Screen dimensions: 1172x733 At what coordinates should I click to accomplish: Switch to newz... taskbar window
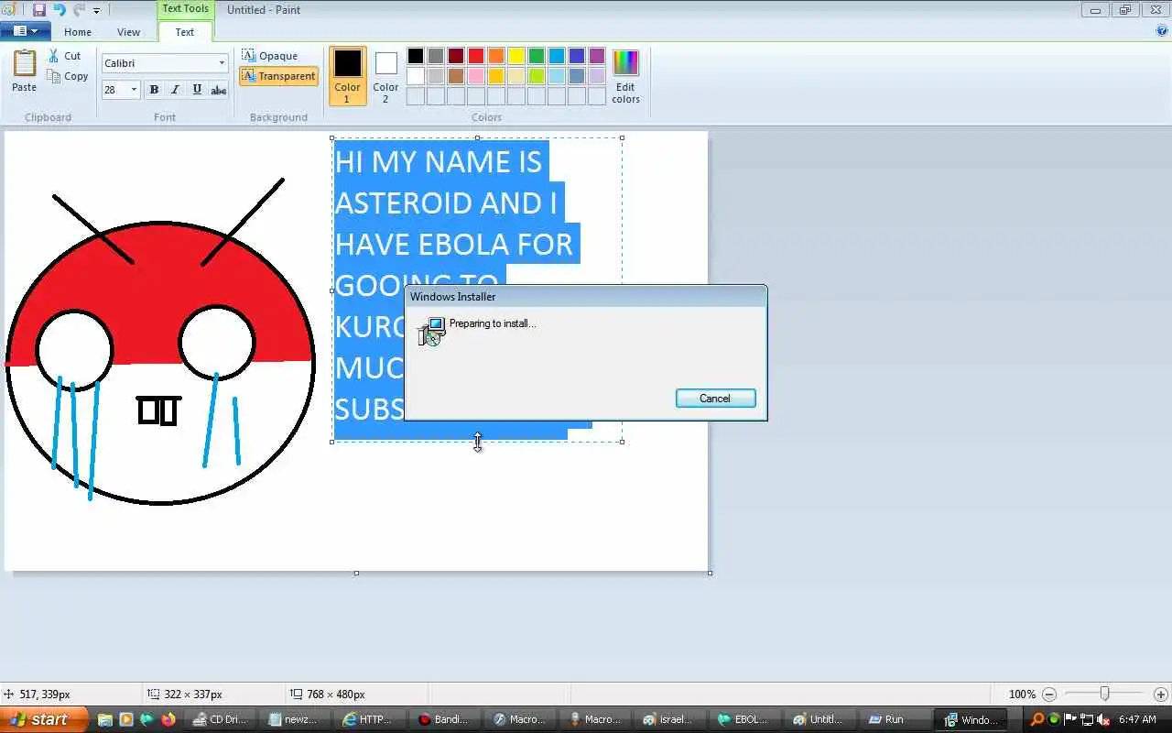pos(295,719)
